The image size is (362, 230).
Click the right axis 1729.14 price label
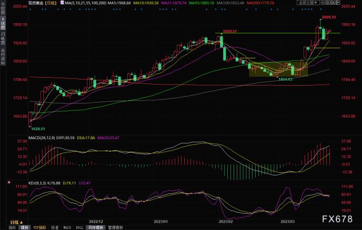coord(348,98)
